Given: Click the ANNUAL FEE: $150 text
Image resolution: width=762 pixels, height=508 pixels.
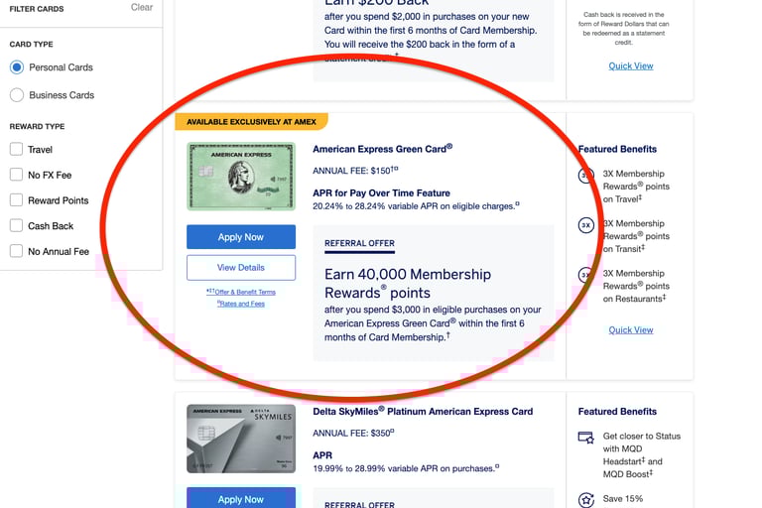Looking at the screenshot, I should 355,171.
